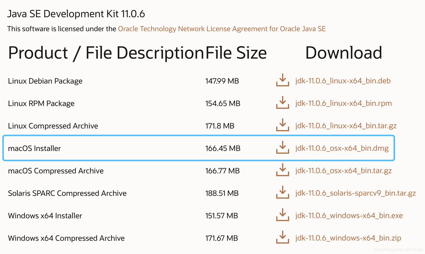This screenshot has width=425, height=254.
Task: Click download icon for Linux Debian Package
Action: point(282,80)
